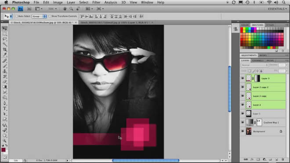The height and width of the screenshot is (163, 290).
Task: Select the Brush tool
Action: pos(5,66)
